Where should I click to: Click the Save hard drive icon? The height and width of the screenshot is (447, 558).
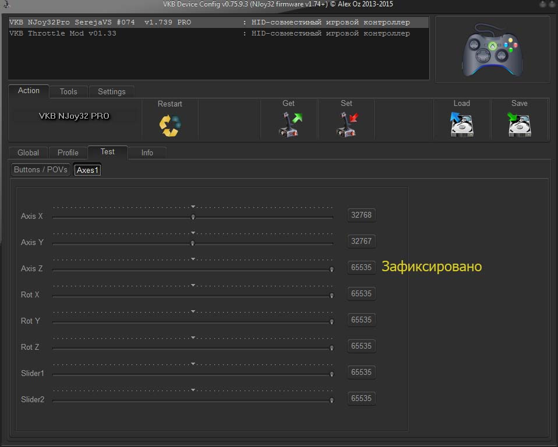pyautogui.click(x=519, y=125)
